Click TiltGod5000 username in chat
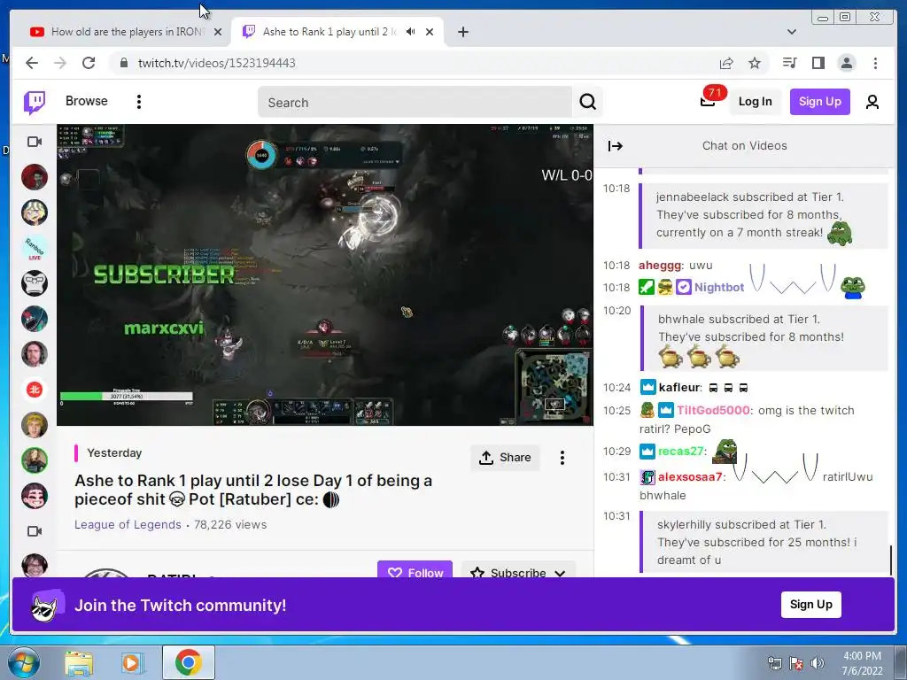Image resolution: width=907 pixels, height=680 pixels. click(713, 410)
